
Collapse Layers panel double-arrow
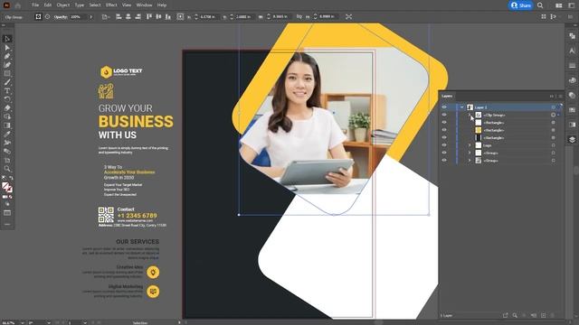(x=552, y=97)
